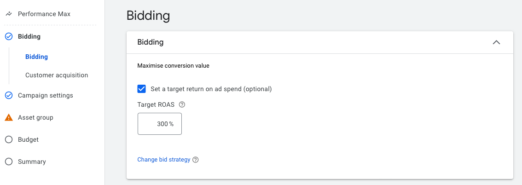Open the Customer acquisition sub-step
Viewport: 522px width, 185px height.
[57, 75]
